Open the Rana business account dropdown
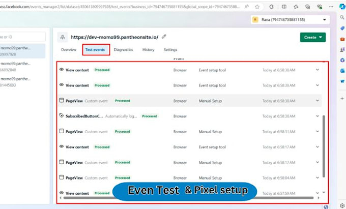 click(290, 20)
